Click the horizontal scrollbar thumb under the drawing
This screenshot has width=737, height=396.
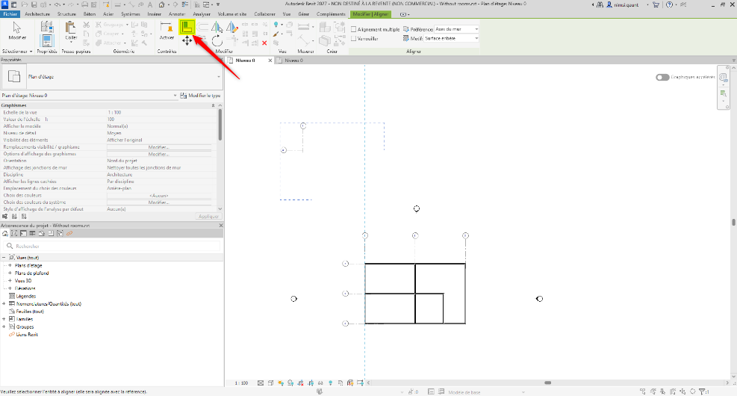point(547,383)
